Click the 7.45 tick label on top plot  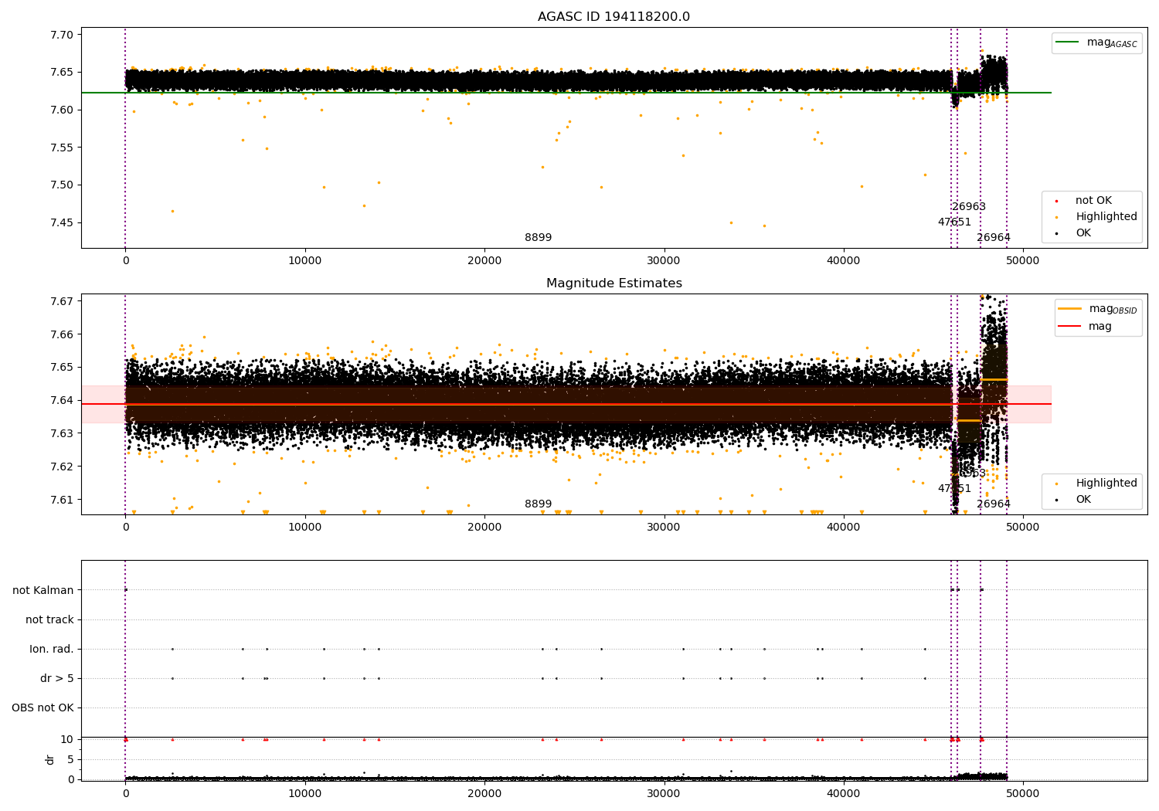tap(61, 223)
